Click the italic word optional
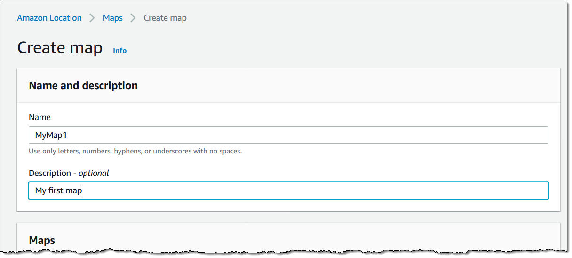 [x=94, y=173]
